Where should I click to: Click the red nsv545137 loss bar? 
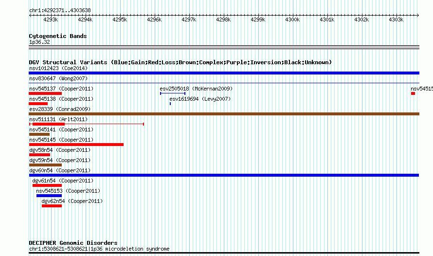click(x=45, y=93)
